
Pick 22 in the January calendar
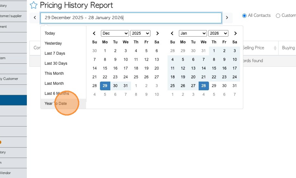214,77
